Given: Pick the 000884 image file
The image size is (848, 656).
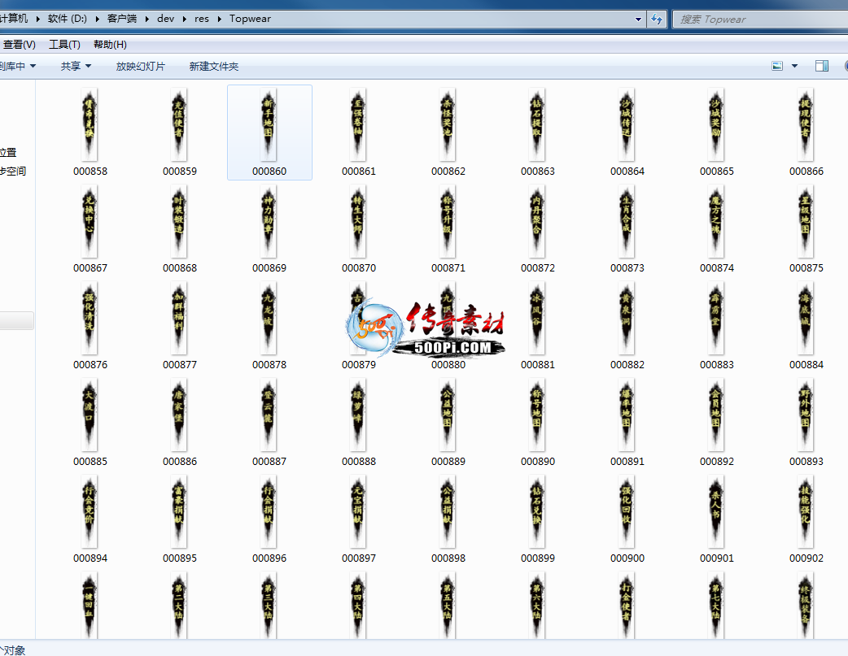Looking at the screenshot, I should [806, 319].
